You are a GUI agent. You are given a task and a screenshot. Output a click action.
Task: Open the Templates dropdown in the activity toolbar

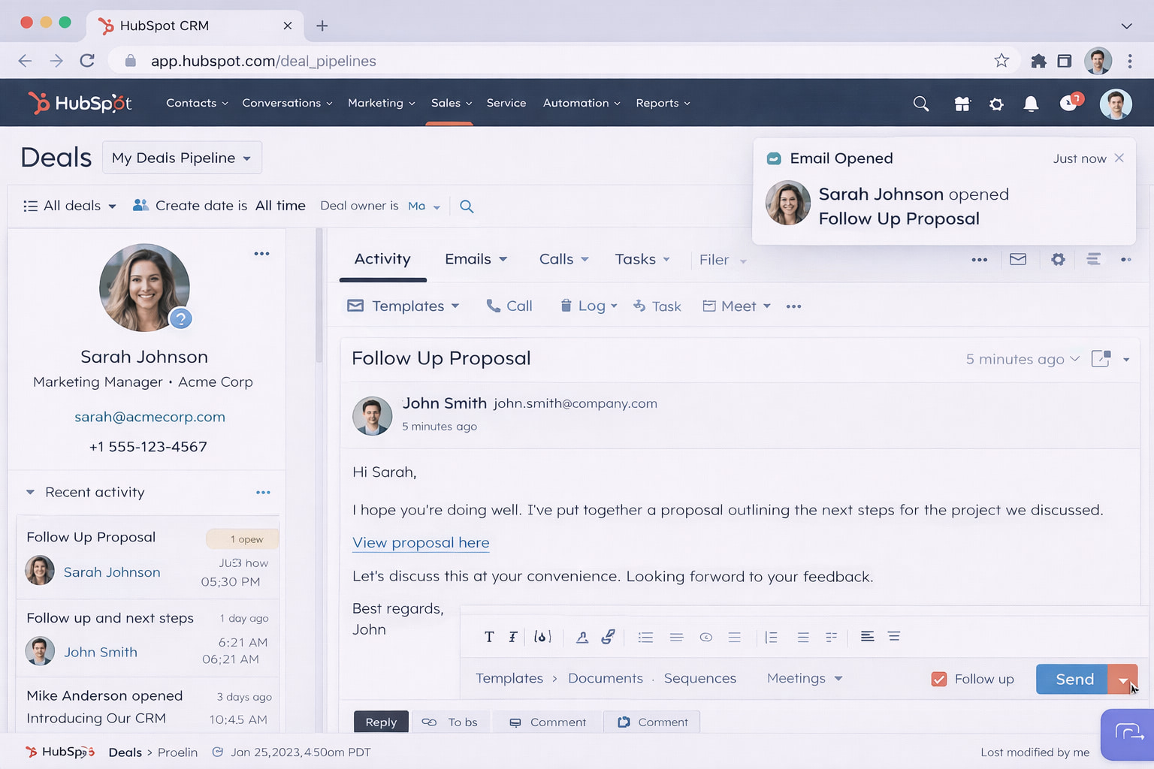click(x=403, y=306)
